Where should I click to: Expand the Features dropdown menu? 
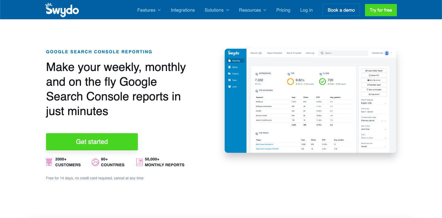point(149,10)
